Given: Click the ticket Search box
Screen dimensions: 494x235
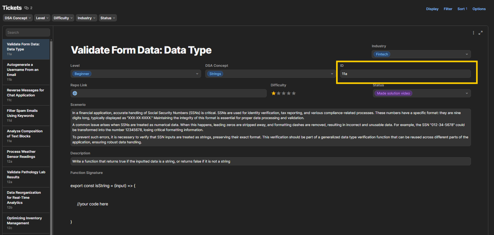Looking at the screenshot, I should coord(28,32).
